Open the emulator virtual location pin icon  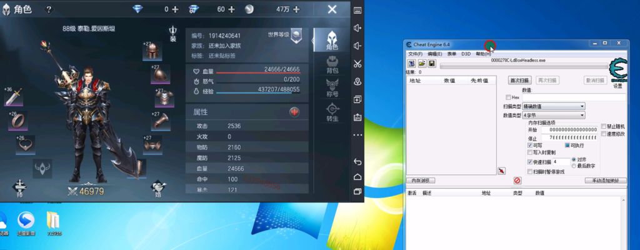click(x=357, y=81)
